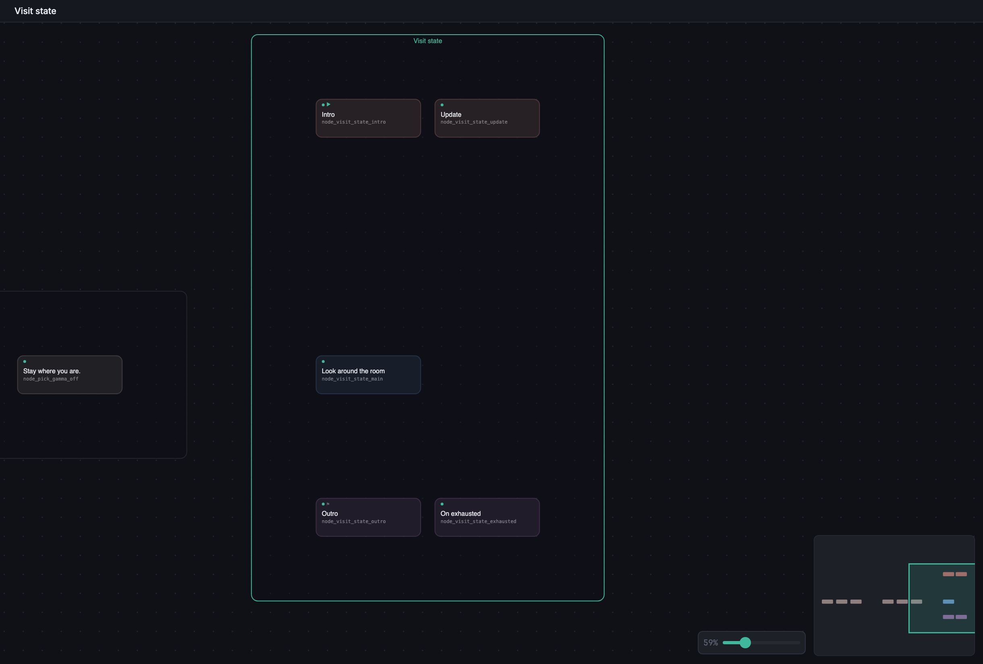Click the flag end icon on Outro node
Screen dimensions: 983x664
328,504
